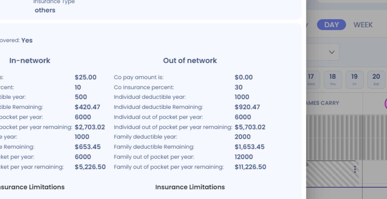Click the Out of network heading
The image size is (387, 199).
tap(190, 61)
